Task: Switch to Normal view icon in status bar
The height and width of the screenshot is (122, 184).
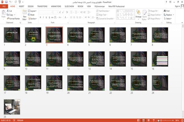Action: tap(139, 120)
